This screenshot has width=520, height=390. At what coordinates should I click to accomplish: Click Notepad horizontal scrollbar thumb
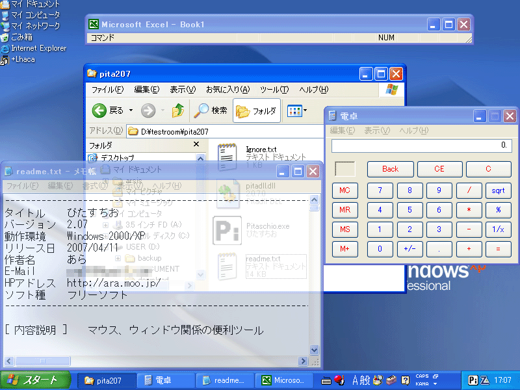pyautogui.click(x=43, y=361)
